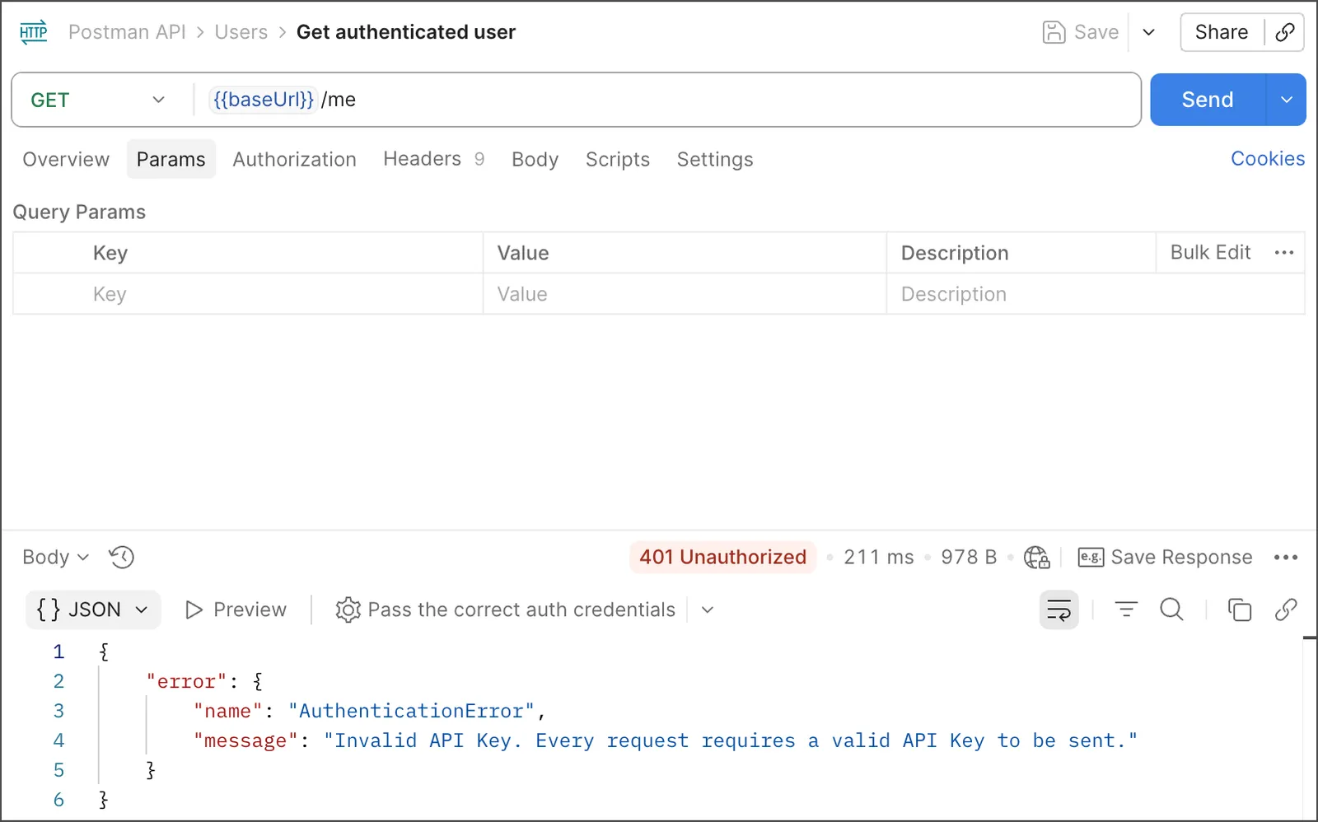
Task: Open the Authorization tab
Action: tap(295, 160)
